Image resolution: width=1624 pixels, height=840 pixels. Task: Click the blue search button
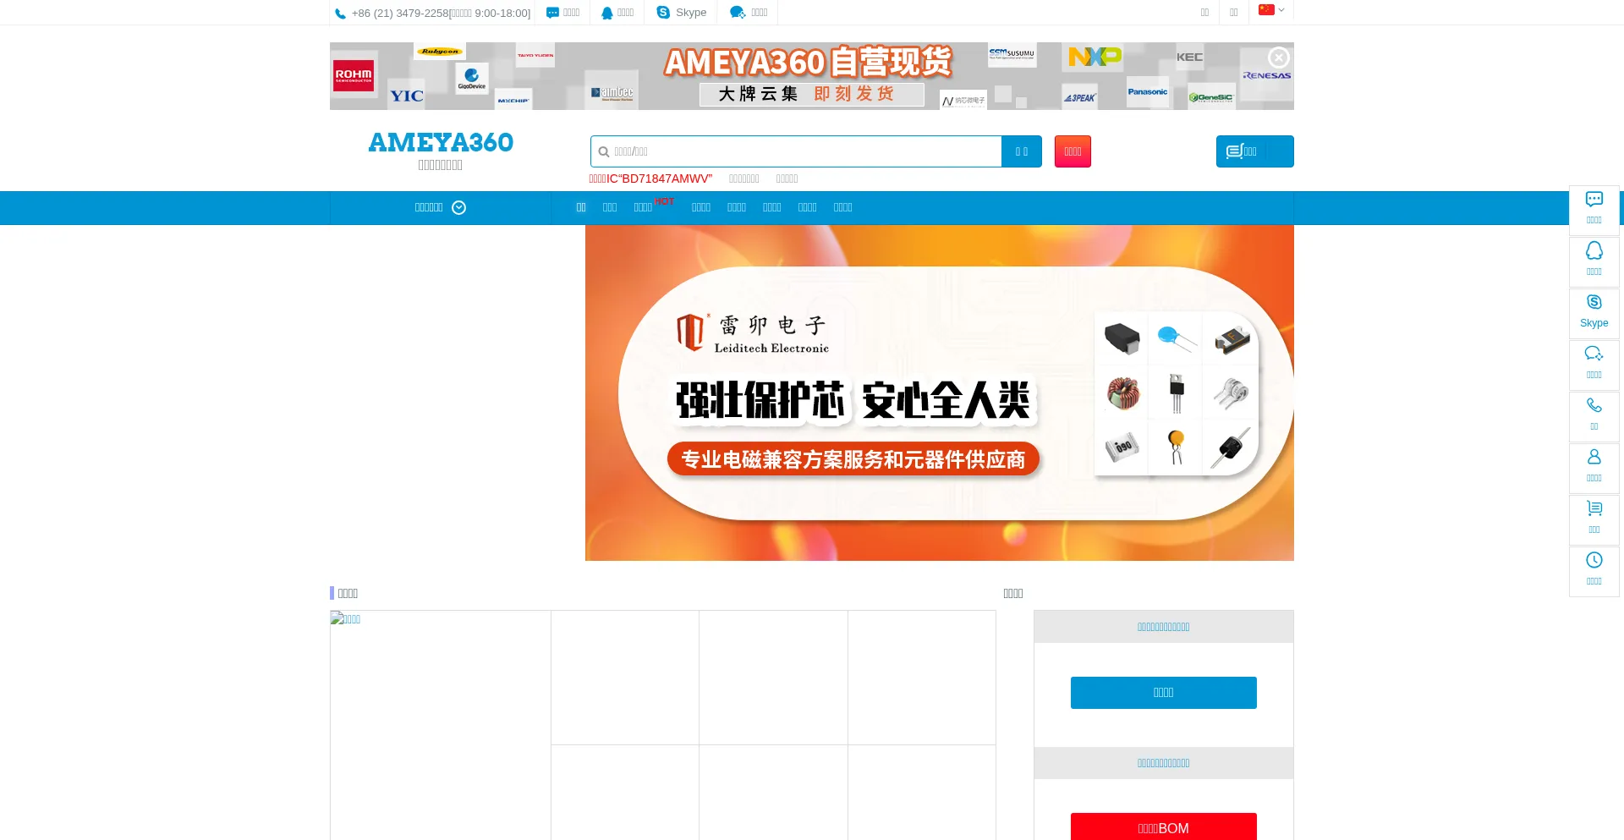pyautogui.click(x=1022, y=151)
